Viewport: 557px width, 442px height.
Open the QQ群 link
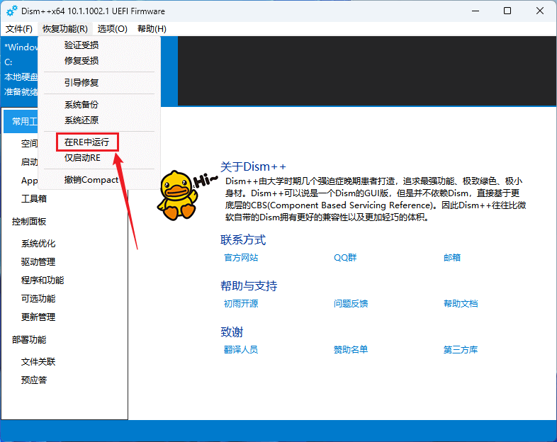click(345, 258)
